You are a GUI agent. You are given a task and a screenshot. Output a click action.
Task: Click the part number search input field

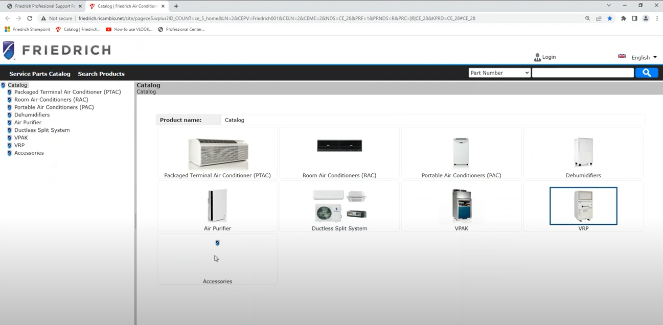583,73
